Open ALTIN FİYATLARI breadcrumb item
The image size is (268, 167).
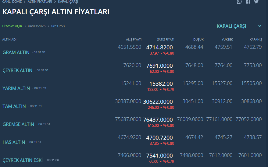tap(40, 2)
